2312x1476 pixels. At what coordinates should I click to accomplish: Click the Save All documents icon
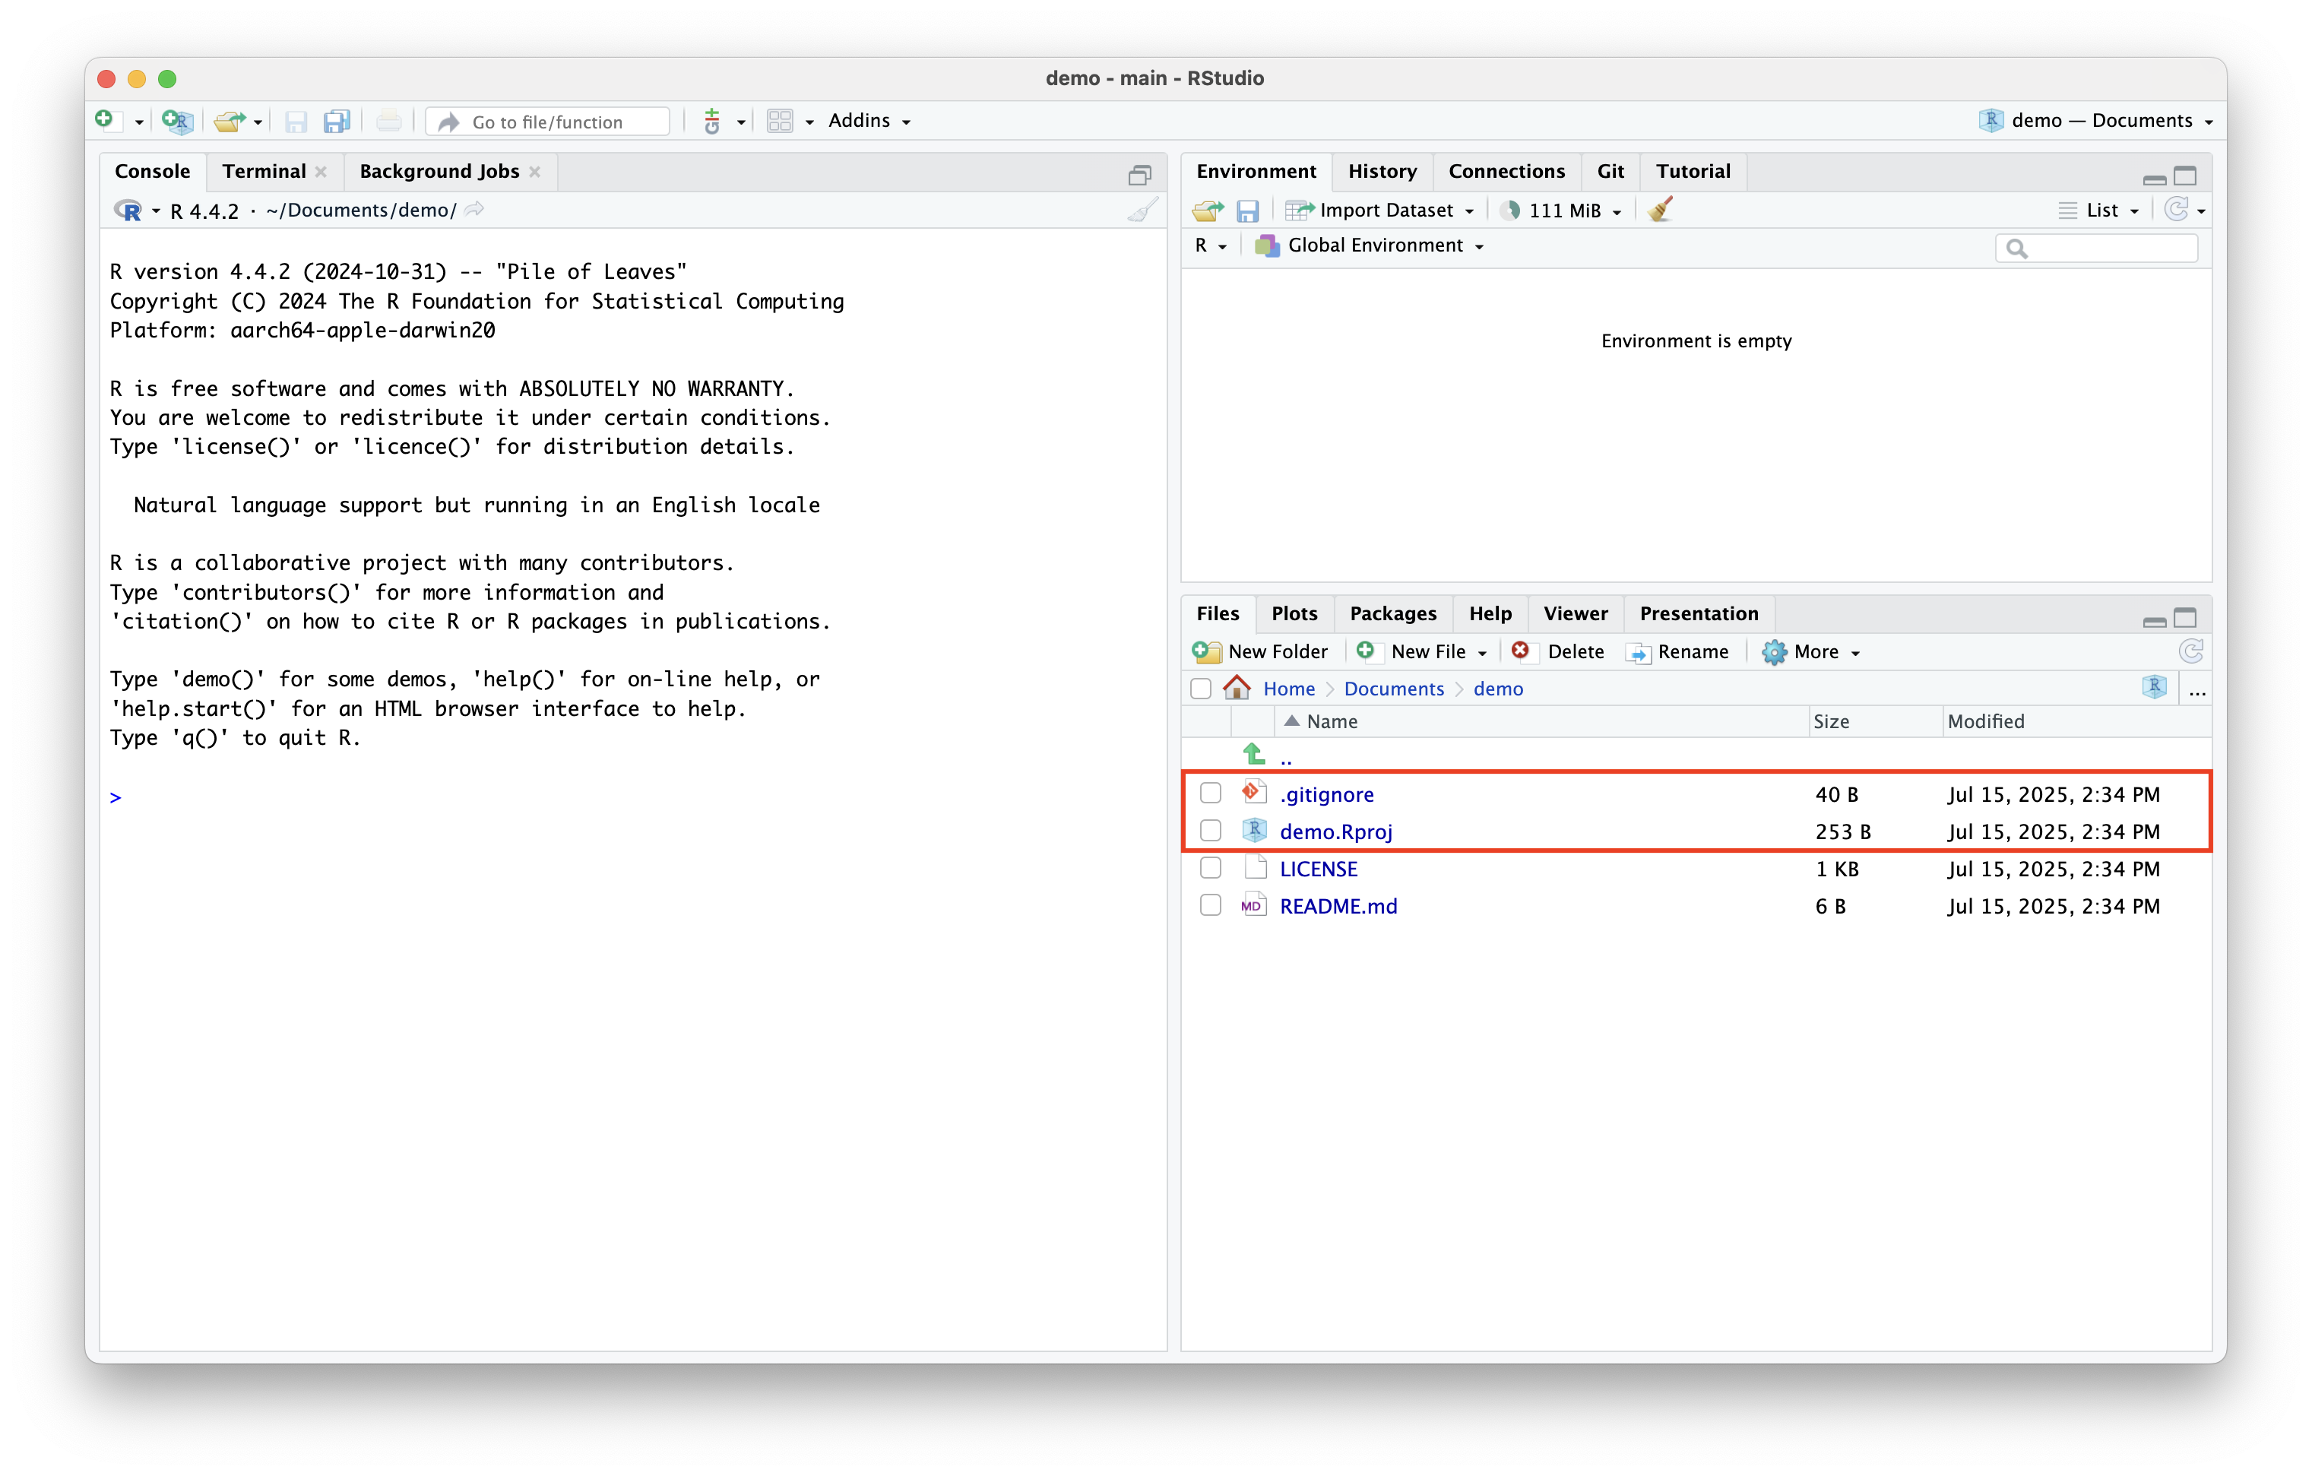(336, 121)
